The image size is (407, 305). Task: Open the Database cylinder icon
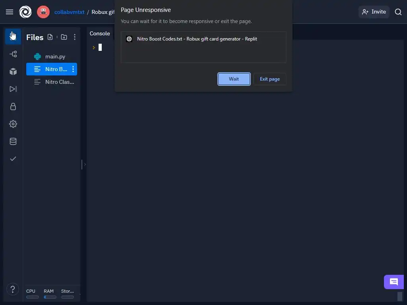tap(13, 141)
